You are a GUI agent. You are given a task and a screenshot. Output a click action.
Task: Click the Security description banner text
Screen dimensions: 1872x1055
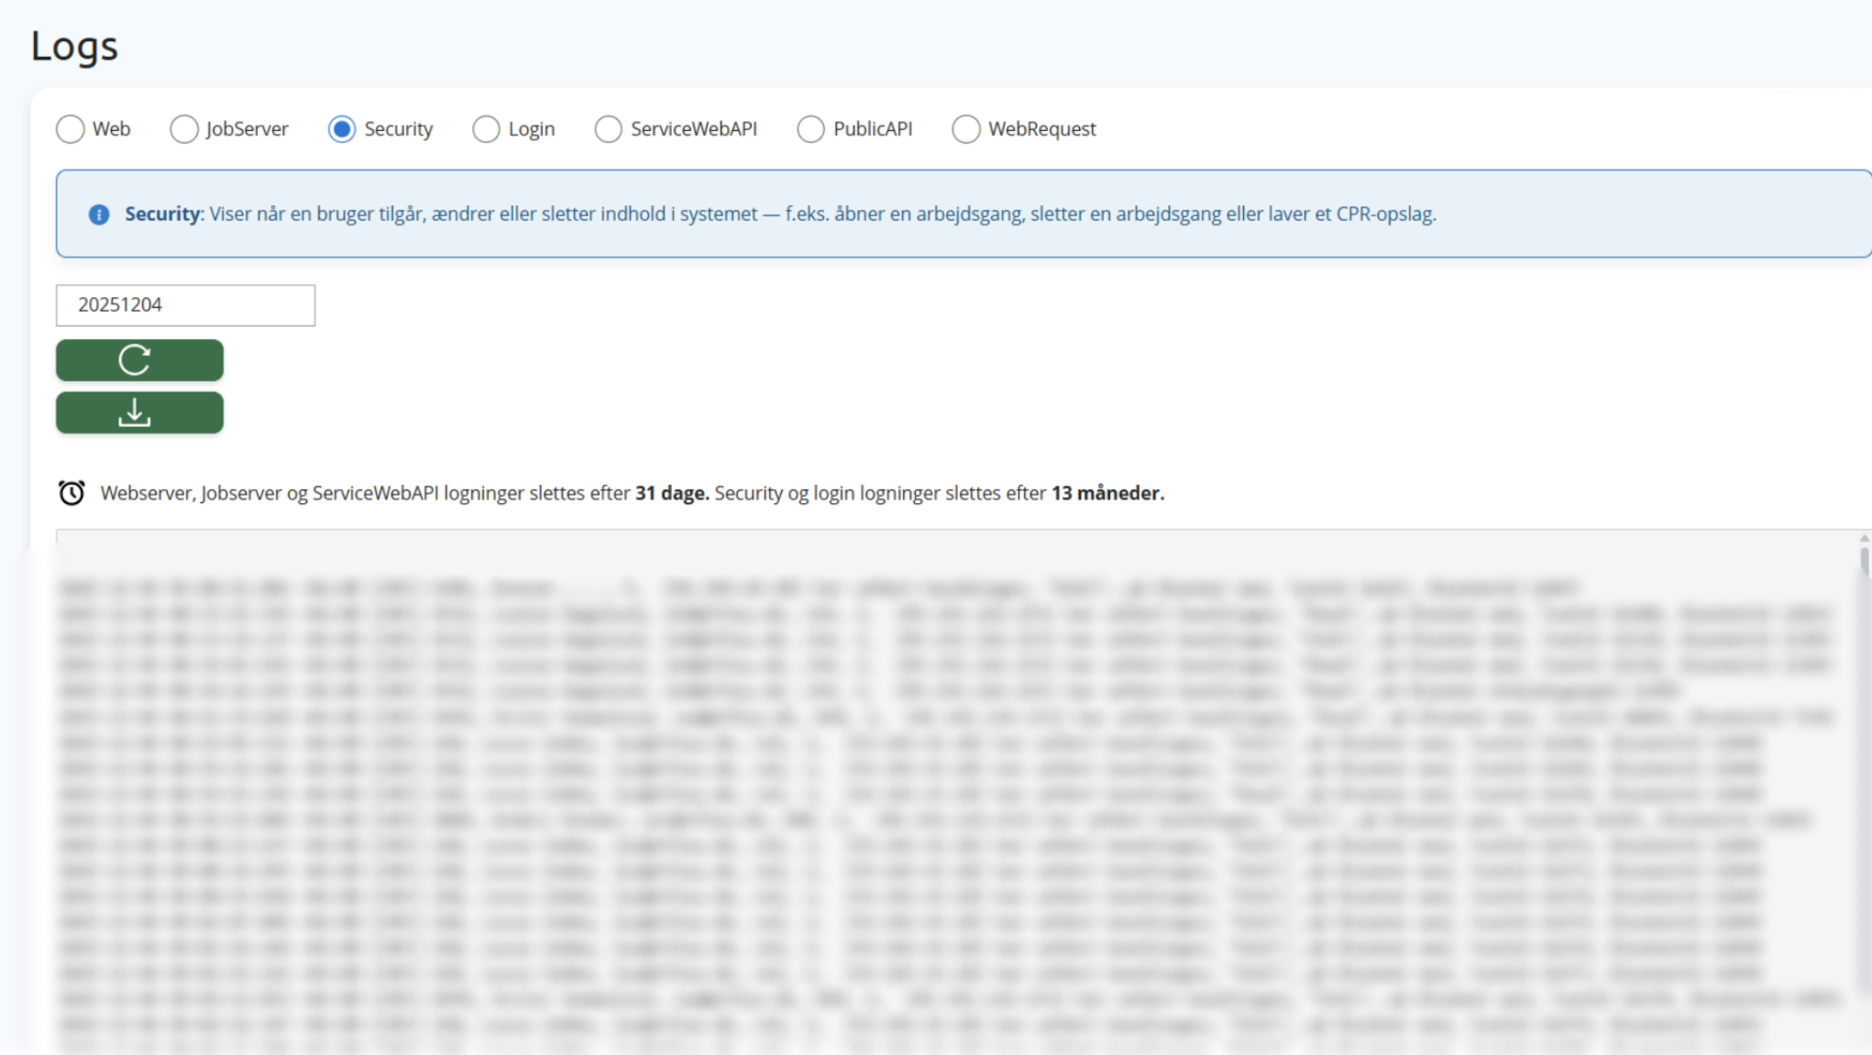point(821,214)
